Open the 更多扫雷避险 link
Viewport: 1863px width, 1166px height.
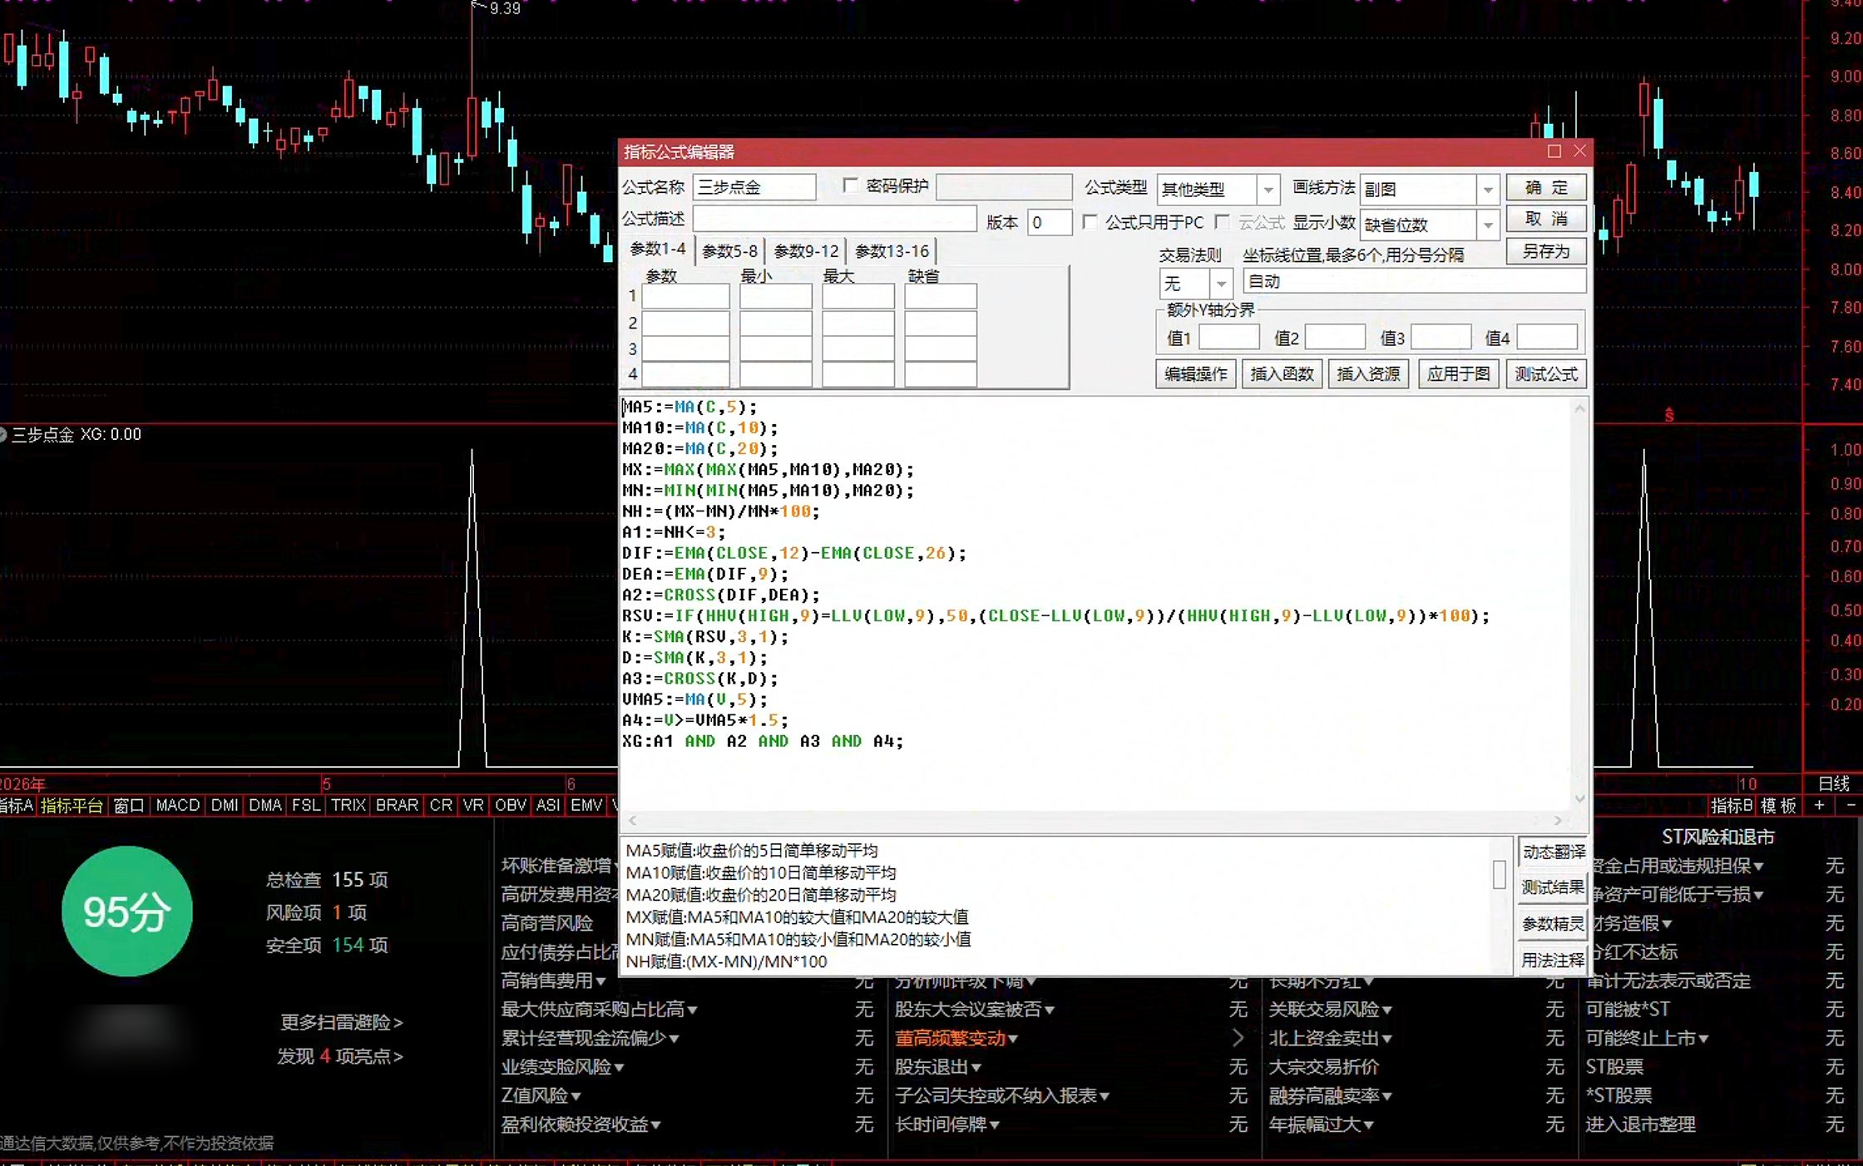click(341, 1022)
